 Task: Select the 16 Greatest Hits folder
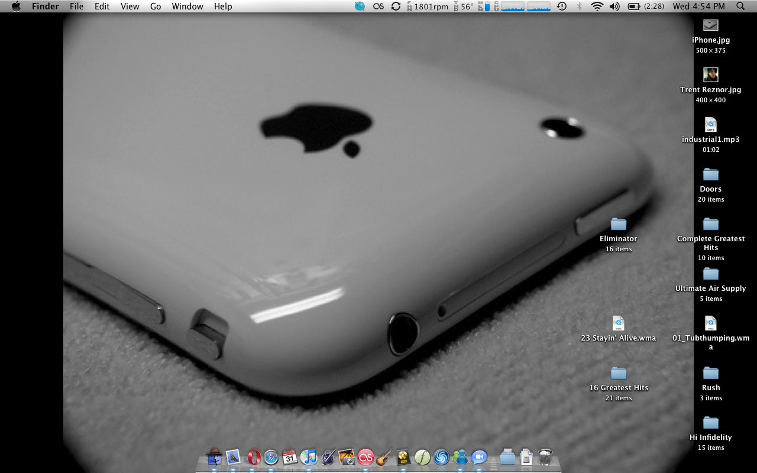tap(619, 373)
